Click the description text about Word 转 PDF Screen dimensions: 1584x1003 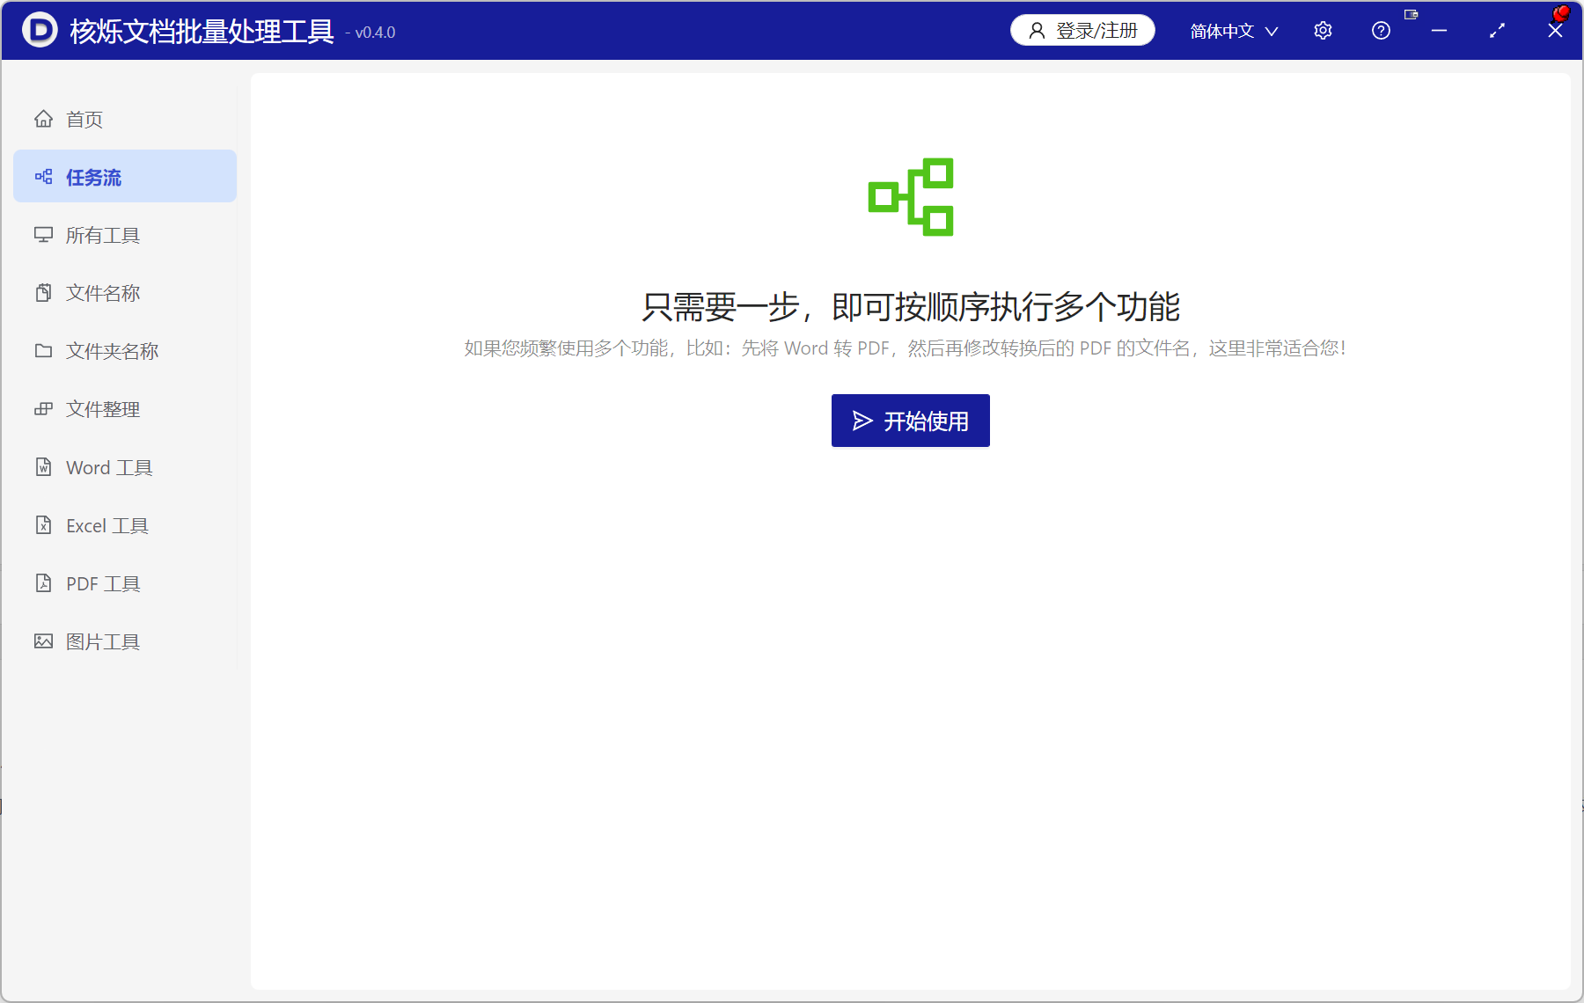906,348
